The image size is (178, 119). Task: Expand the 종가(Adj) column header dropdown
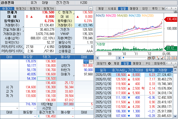pyautogui.click(x=126, y=71)
